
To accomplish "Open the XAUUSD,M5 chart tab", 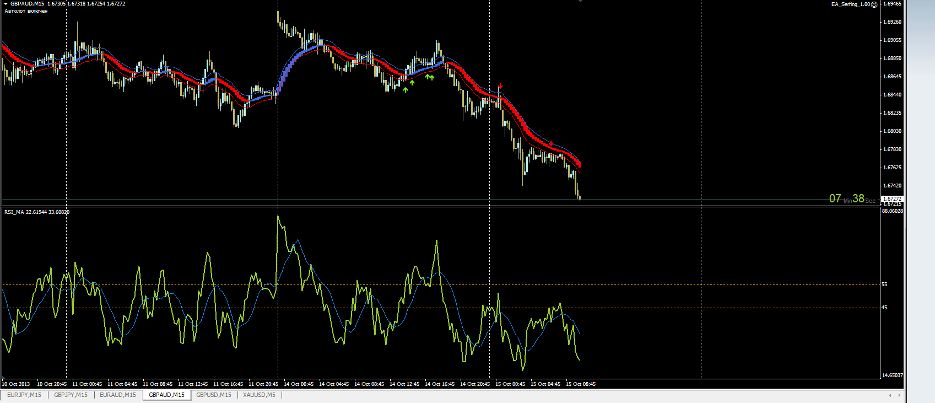I will (259, 395).
